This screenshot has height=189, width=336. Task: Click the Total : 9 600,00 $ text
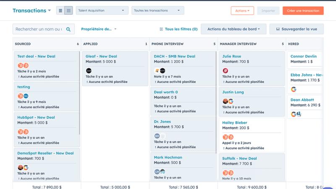(x=252, y=187)
